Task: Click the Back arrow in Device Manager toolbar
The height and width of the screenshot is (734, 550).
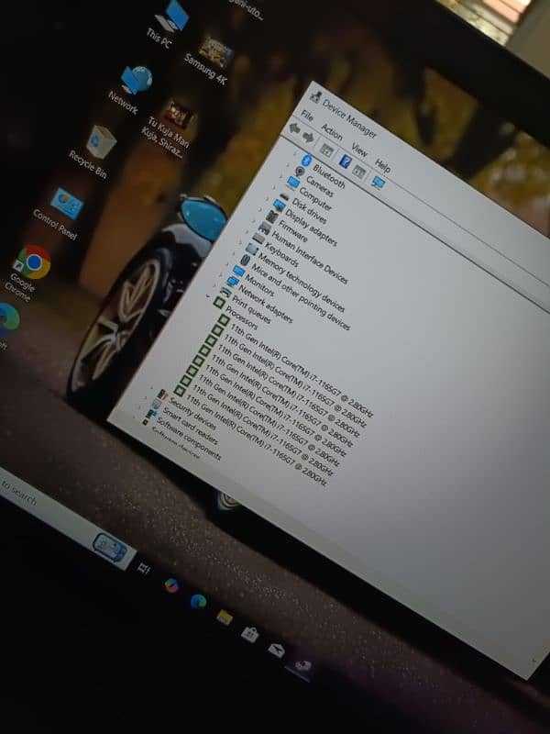Action: click(x=294, y=128)
